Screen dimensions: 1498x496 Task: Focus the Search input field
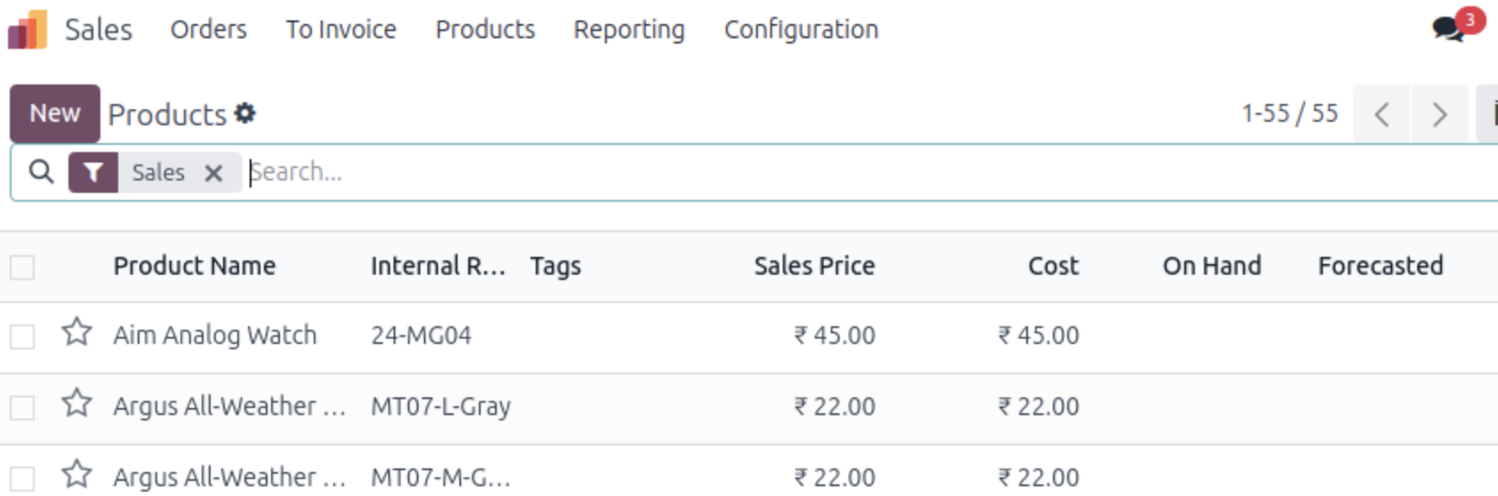pyautogui.click(x=871, y=172)
